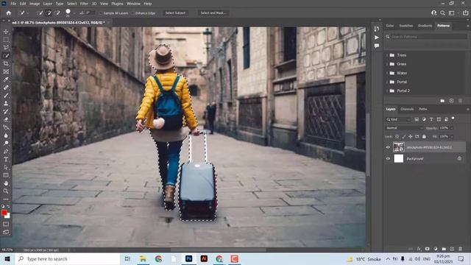
Task: Select the Hand tool
Action: pos(6,183)
